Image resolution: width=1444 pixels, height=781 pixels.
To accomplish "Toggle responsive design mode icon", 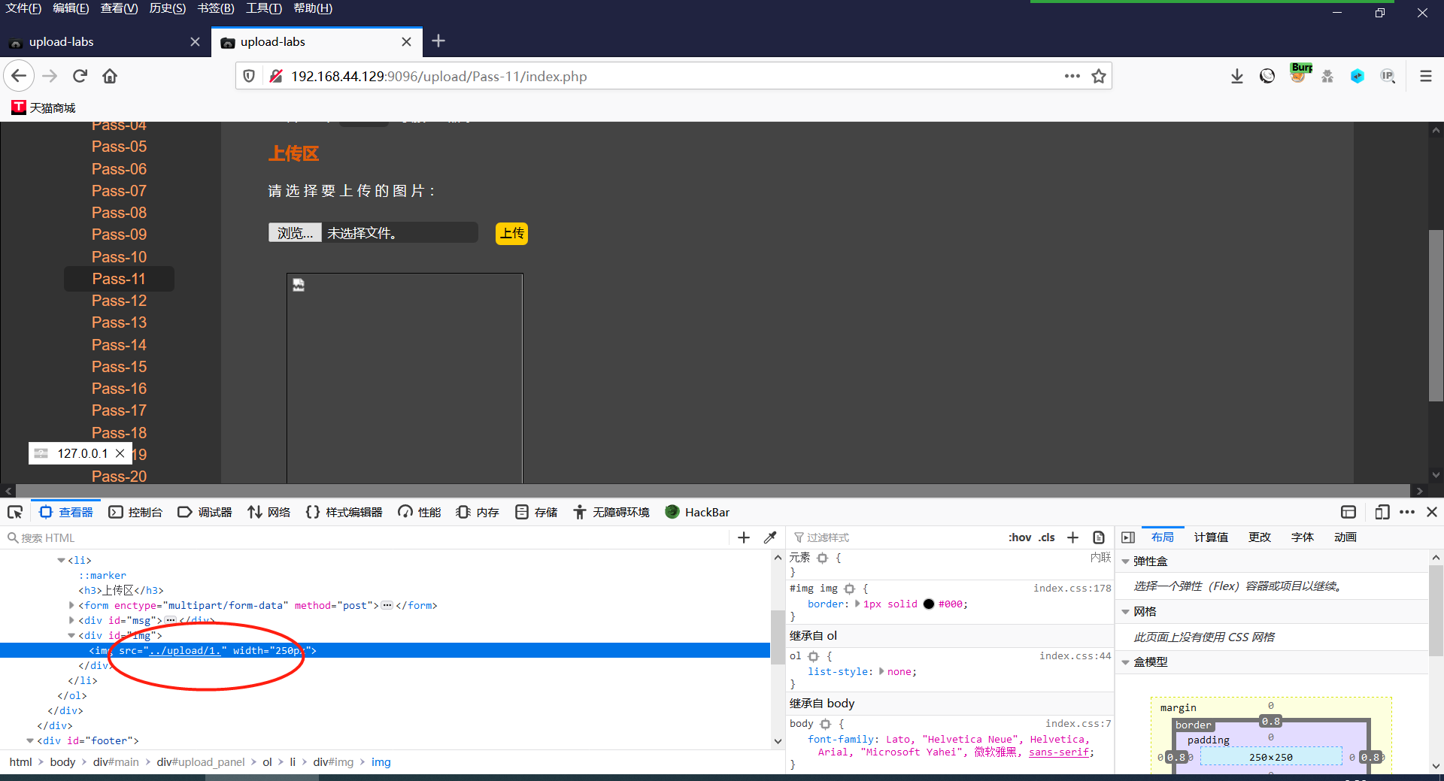I will coord(1382,513).
